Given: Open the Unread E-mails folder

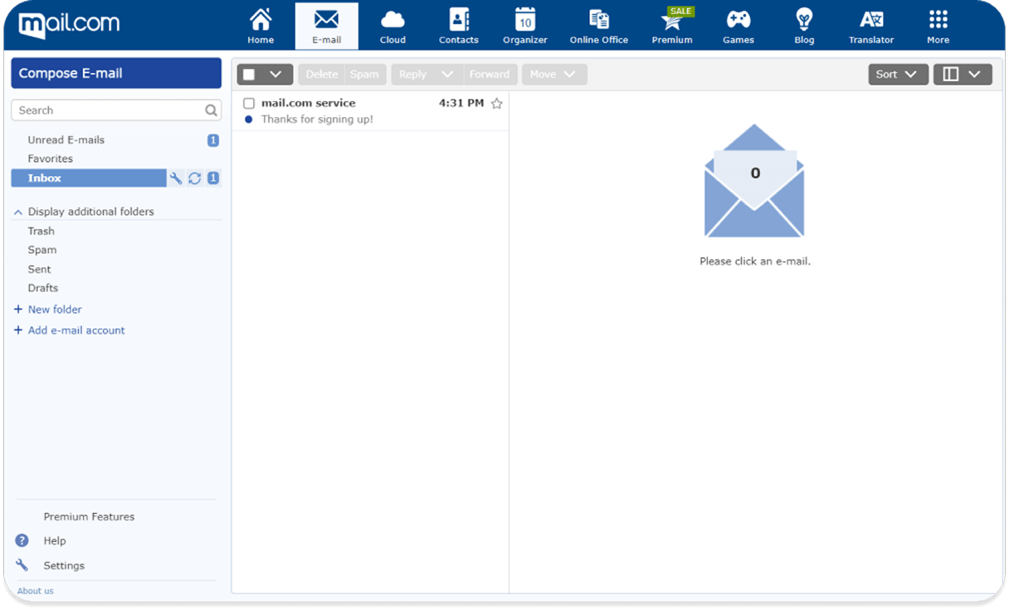Looking at the screenshot, I should click(x=66, y=140).
